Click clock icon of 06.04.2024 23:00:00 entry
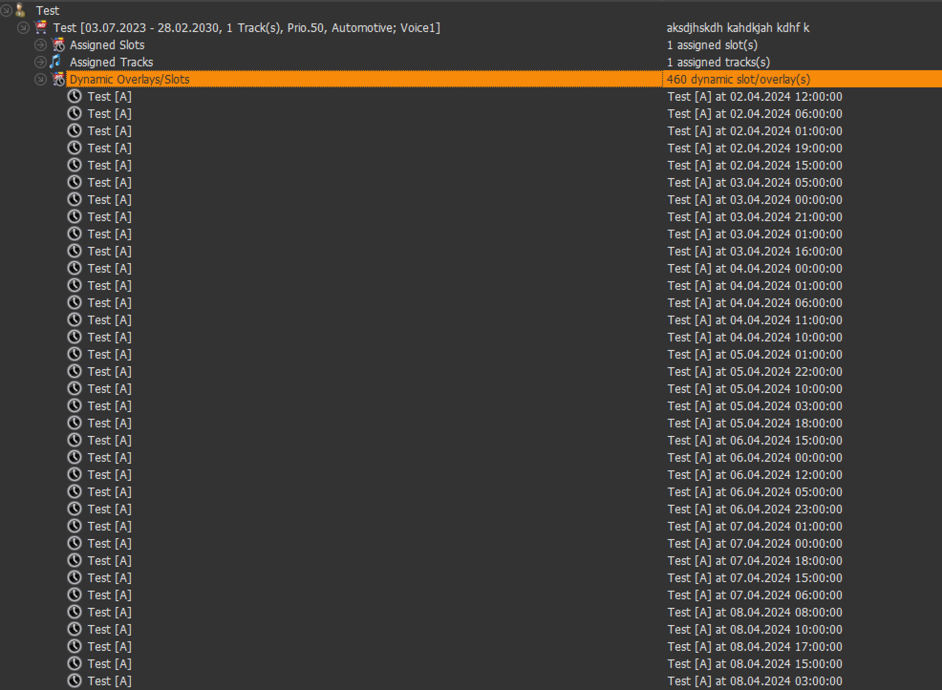The image size is (942, 690). 75,509
